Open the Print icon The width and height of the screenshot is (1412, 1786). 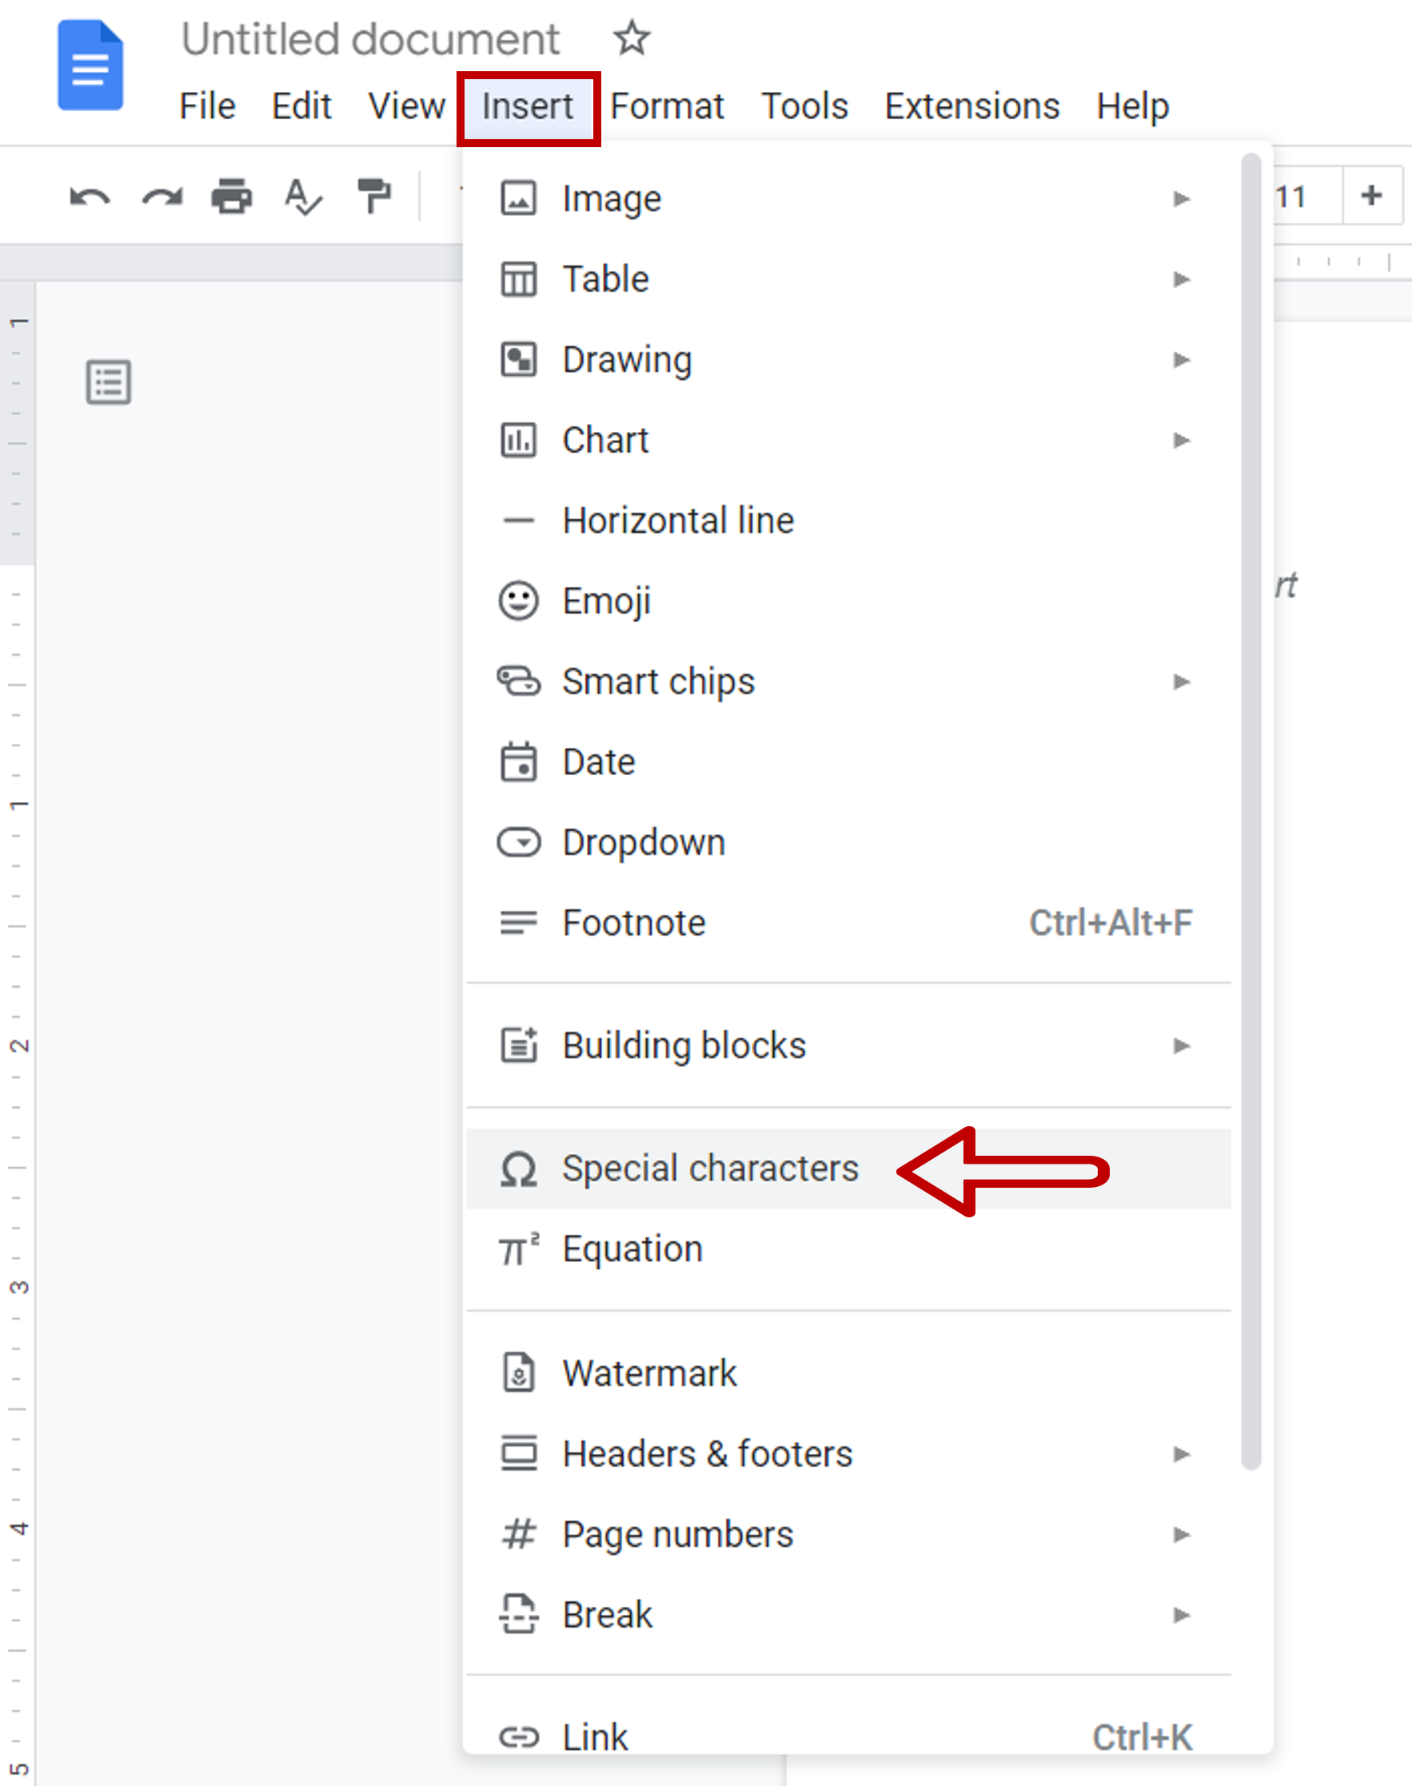coord(230,198)
